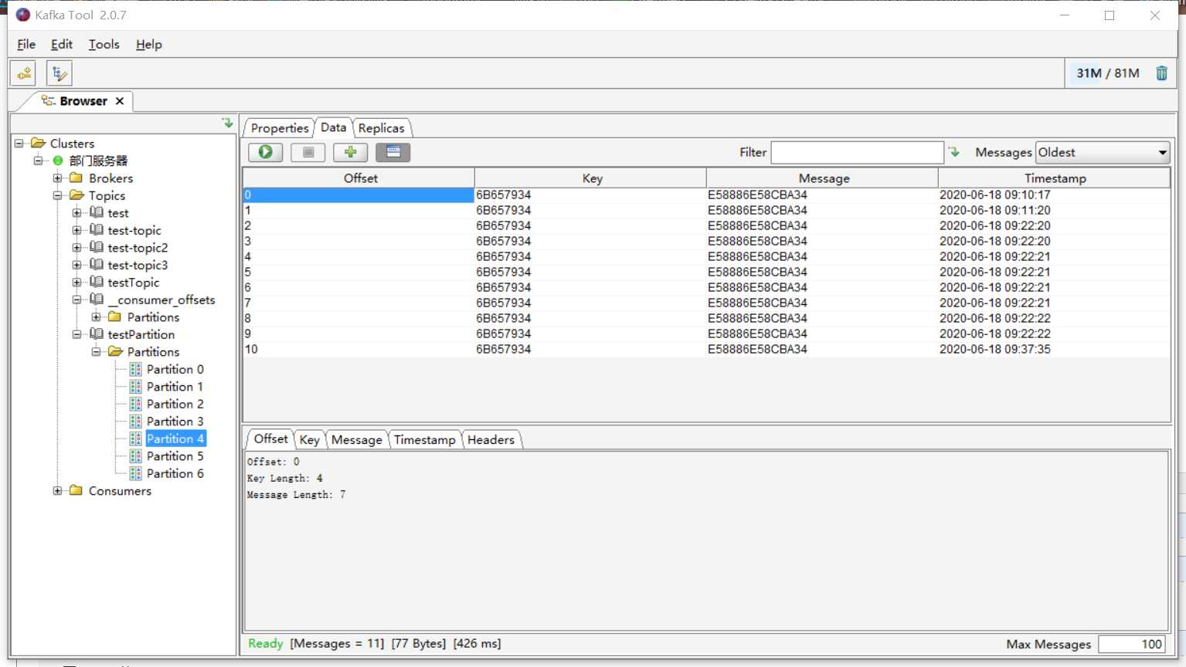Select Partition 1 in tree
The height and width of the screenshot is (667, 1186).
pyautogui.click(x=175, y=387)
